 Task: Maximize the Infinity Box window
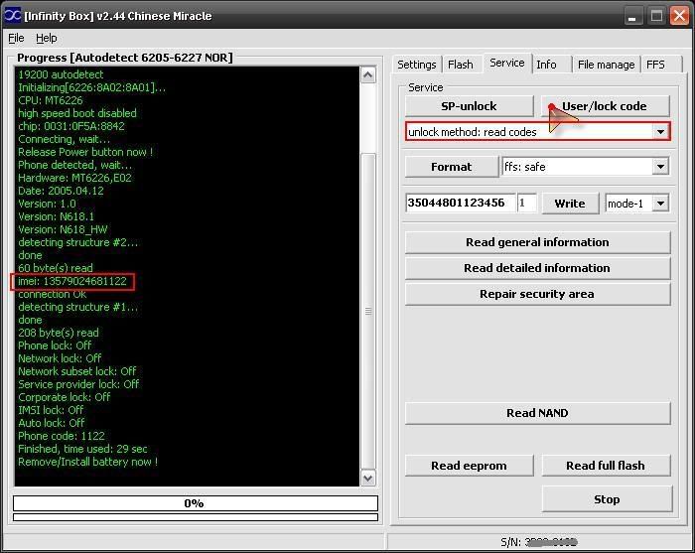pyautogui.click(x=656, y=16)
